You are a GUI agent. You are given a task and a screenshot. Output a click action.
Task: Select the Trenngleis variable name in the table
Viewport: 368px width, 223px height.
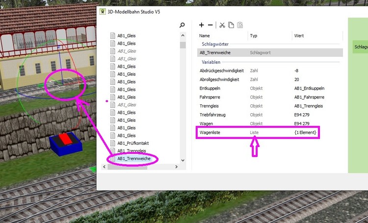(209, 106)
